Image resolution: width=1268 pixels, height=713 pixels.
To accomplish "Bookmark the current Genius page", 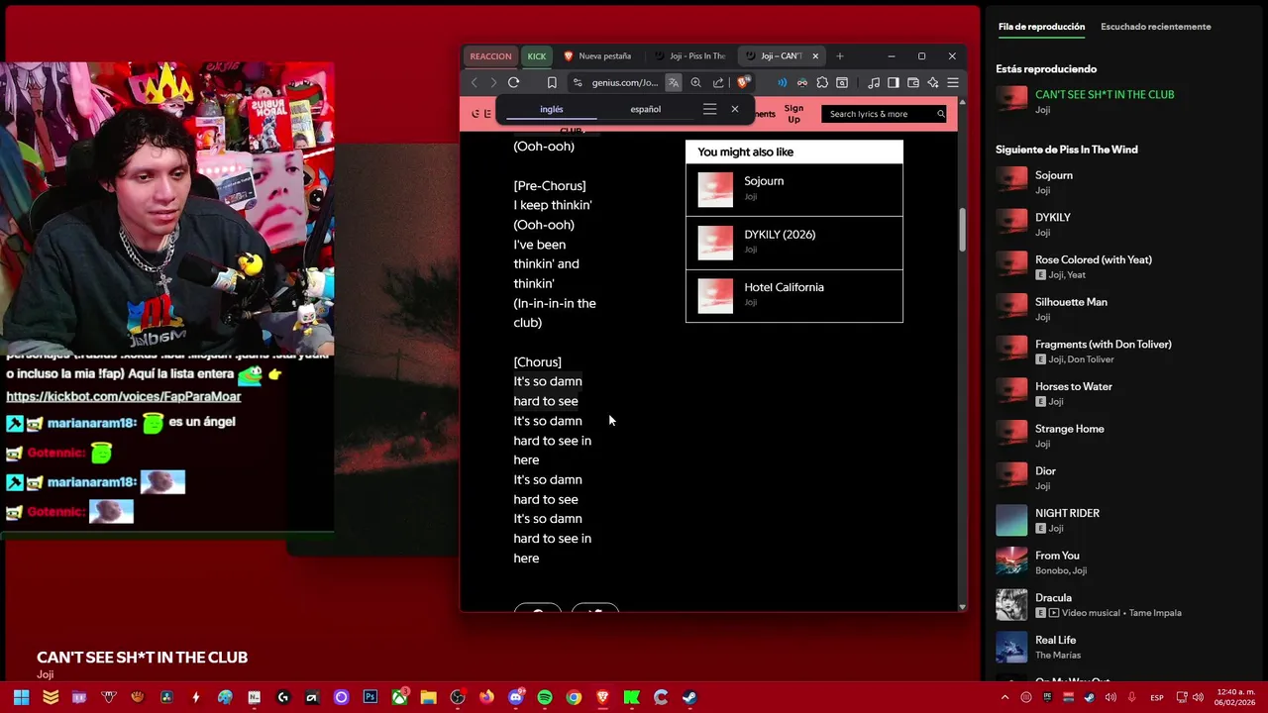I will pyautogui.click(x=552, y=82).
